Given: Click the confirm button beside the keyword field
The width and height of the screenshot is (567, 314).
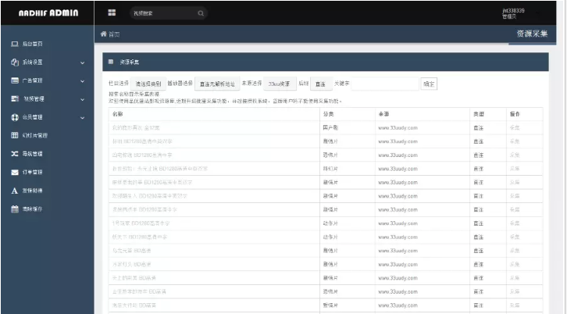Looking at the screenshot, I should pyautogui.click(x=429, y=84).
